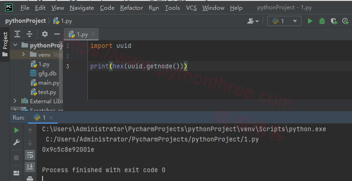Screen dimensions: 352x181
Task: Click the profiler run icon
Action: (x=345, y=21)
